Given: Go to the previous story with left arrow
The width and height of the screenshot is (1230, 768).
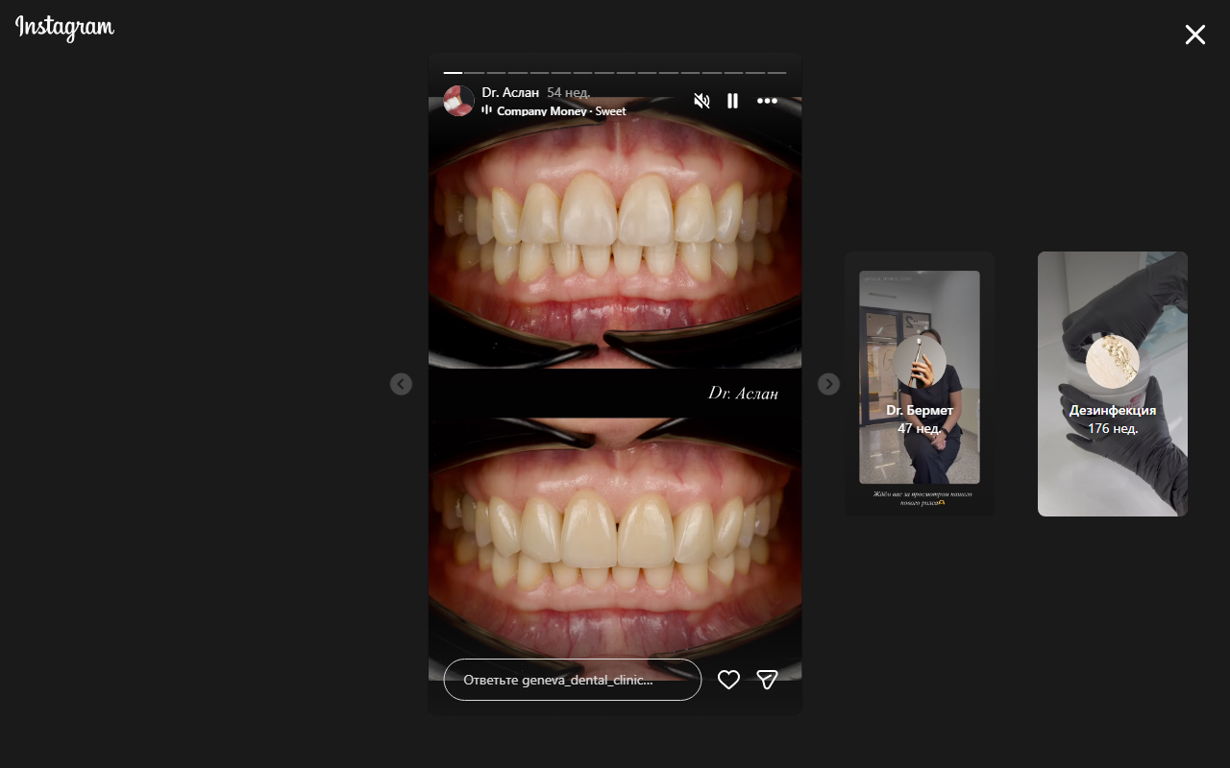Looking at the screenshot, I should 401,384.
